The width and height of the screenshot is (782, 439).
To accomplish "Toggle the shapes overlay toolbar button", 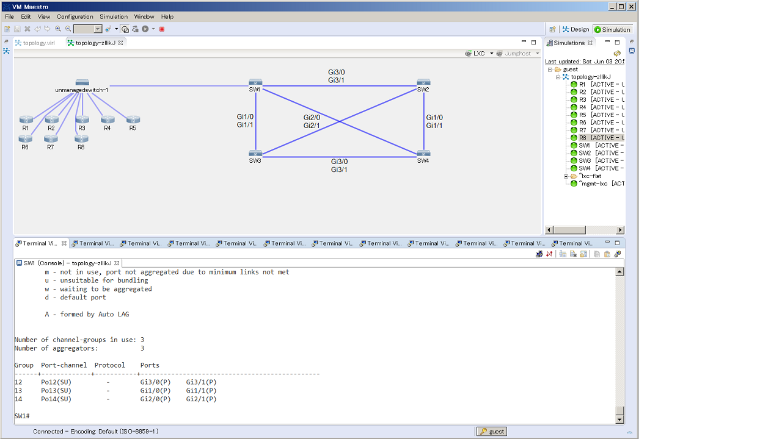I will point(125,29).
